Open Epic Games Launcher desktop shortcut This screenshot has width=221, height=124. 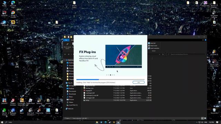(x=214, y=14)
